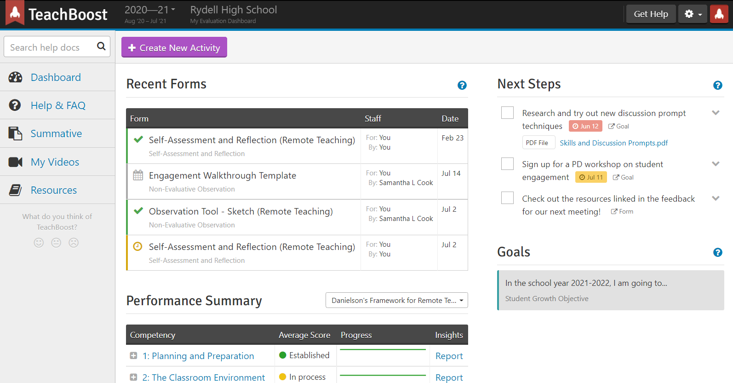This screenshot has height=383, width=733.
Task: Click the Jul 11 due date badge
Action: [591, 177]
